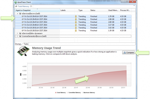Expand the eServices@dtw-dynaeserv agent node

click(x=17, y=33)
